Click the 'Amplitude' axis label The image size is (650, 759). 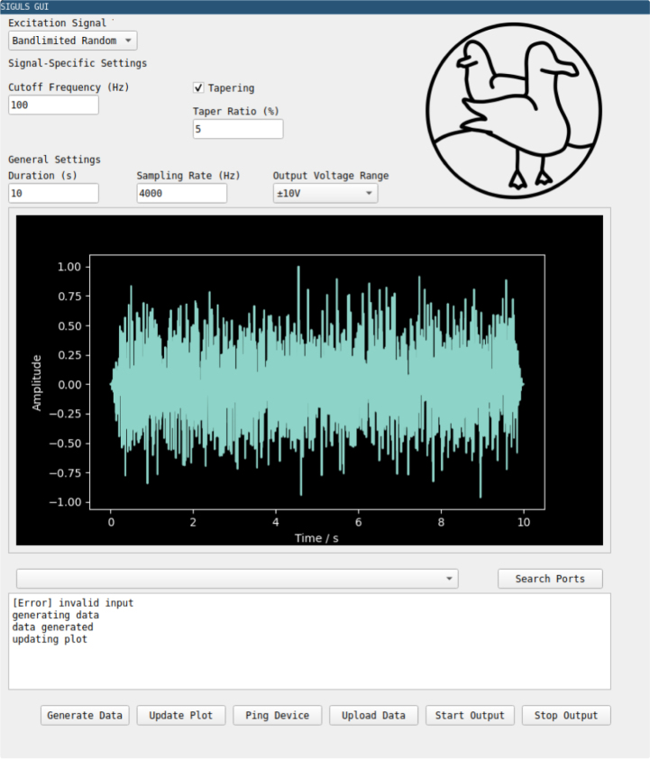point(36,383)
